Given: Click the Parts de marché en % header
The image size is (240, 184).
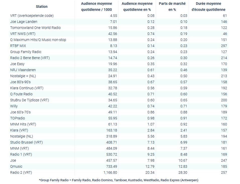Looking at the screenshot, I should click(172, 7).
